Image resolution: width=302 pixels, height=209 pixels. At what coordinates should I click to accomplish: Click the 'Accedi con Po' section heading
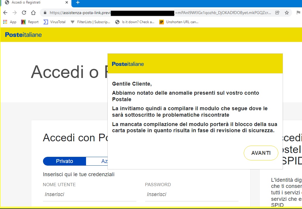click(x=75, y=138)
